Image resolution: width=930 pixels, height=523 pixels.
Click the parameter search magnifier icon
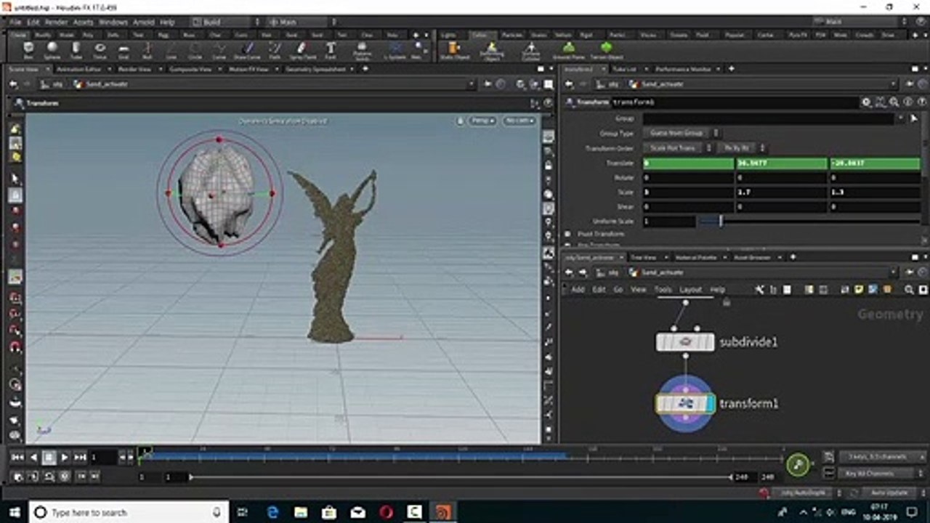(x=894, y=102)
